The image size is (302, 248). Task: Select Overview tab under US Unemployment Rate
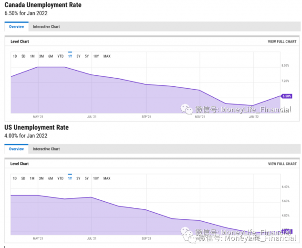[x=16, y=149]
